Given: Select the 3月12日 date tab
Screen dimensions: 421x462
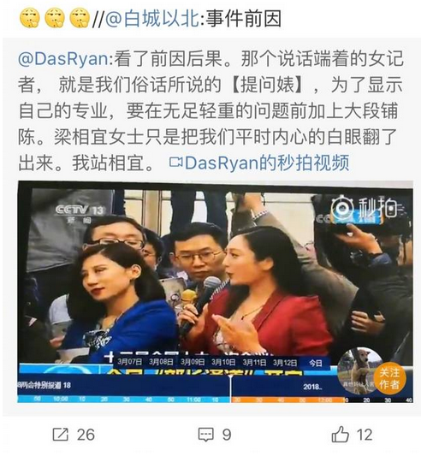Looking at the screenshot, I should 285,362.
